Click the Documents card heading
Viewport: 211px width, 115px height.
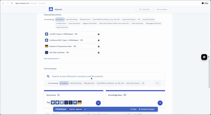point(51,95)
